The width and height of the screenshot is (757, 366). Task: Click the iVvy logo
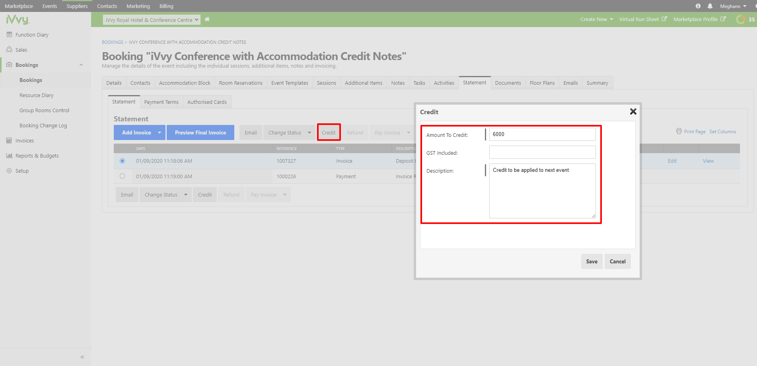18,19
